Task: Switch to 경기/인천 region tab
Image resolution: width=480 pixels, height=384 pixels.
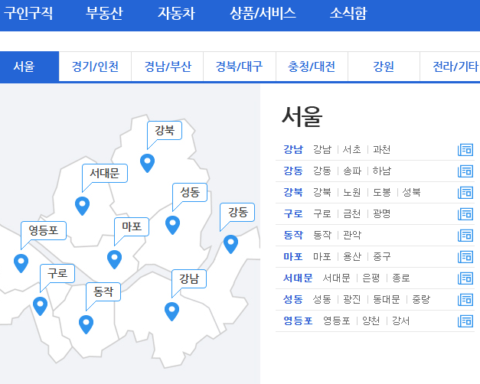Action: pos(95,67)
